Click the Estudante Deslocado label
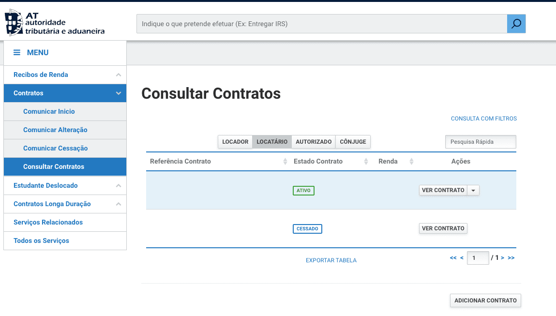The image size is (556, 316). 45,185
